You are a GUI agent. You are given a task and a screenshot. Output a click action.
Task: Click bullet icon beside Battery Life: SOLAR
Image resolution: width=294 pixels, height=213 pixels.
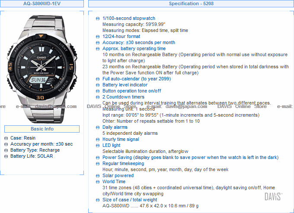pos(6,156)
